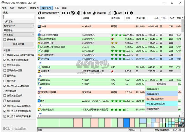Open the 快速筛选 menu
Image resolution: width=185 pixels, height=132 pixels.
(x=22, y=8)
